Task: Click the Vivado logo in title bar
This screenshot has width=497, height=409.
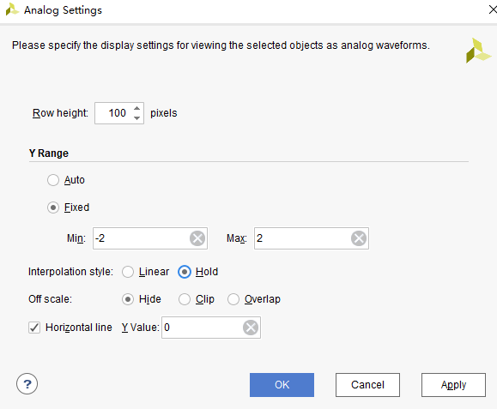Action: [12, 9]
